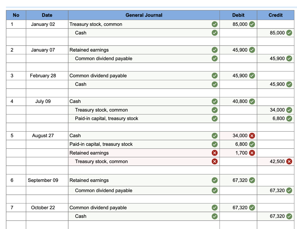
Task: Click the General Journal column header
Action: (144, 15)
